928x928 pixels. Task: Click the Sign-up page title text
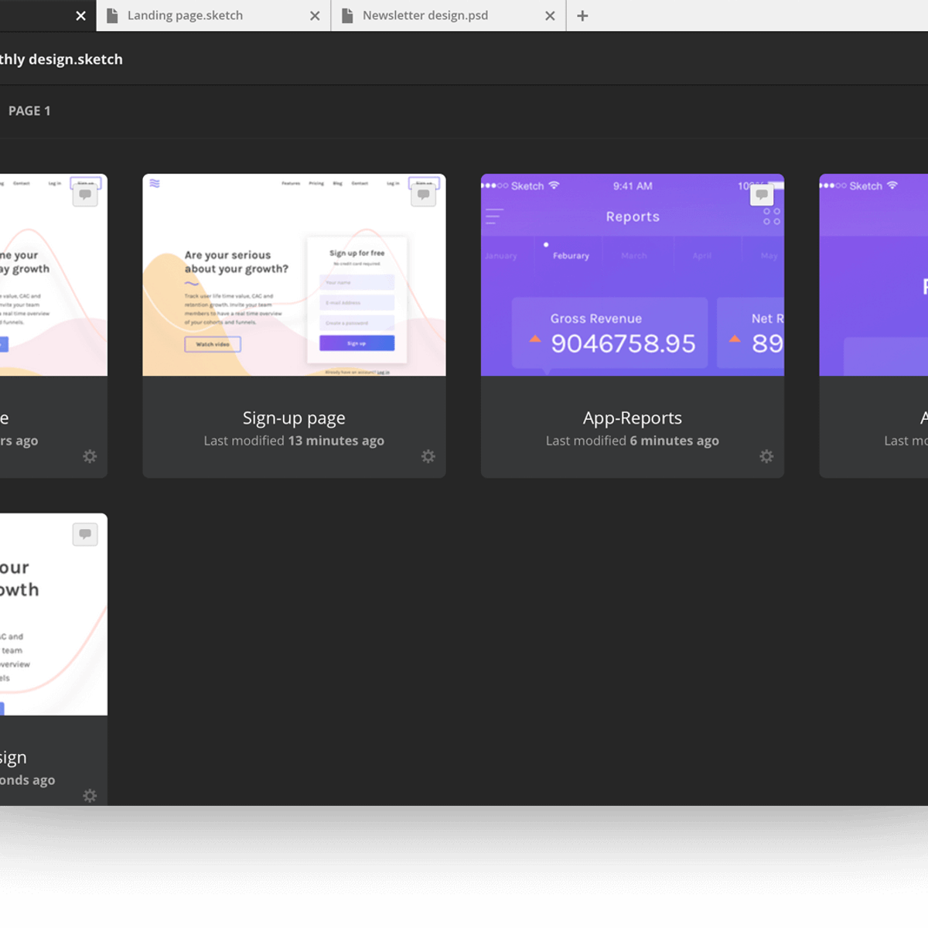(294, 418)
